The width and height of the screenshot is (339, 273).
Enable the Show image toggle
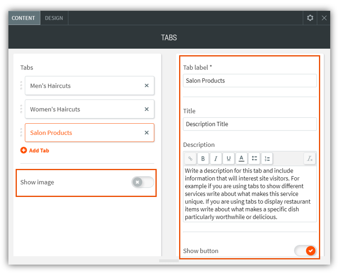143,182
